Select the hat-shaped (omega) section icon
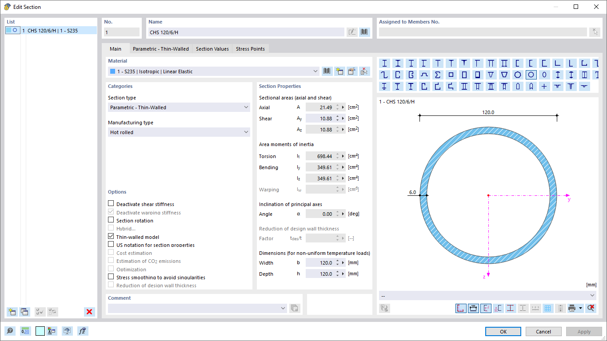This screenshot has height=341, width=607. [x=424, y=75]
